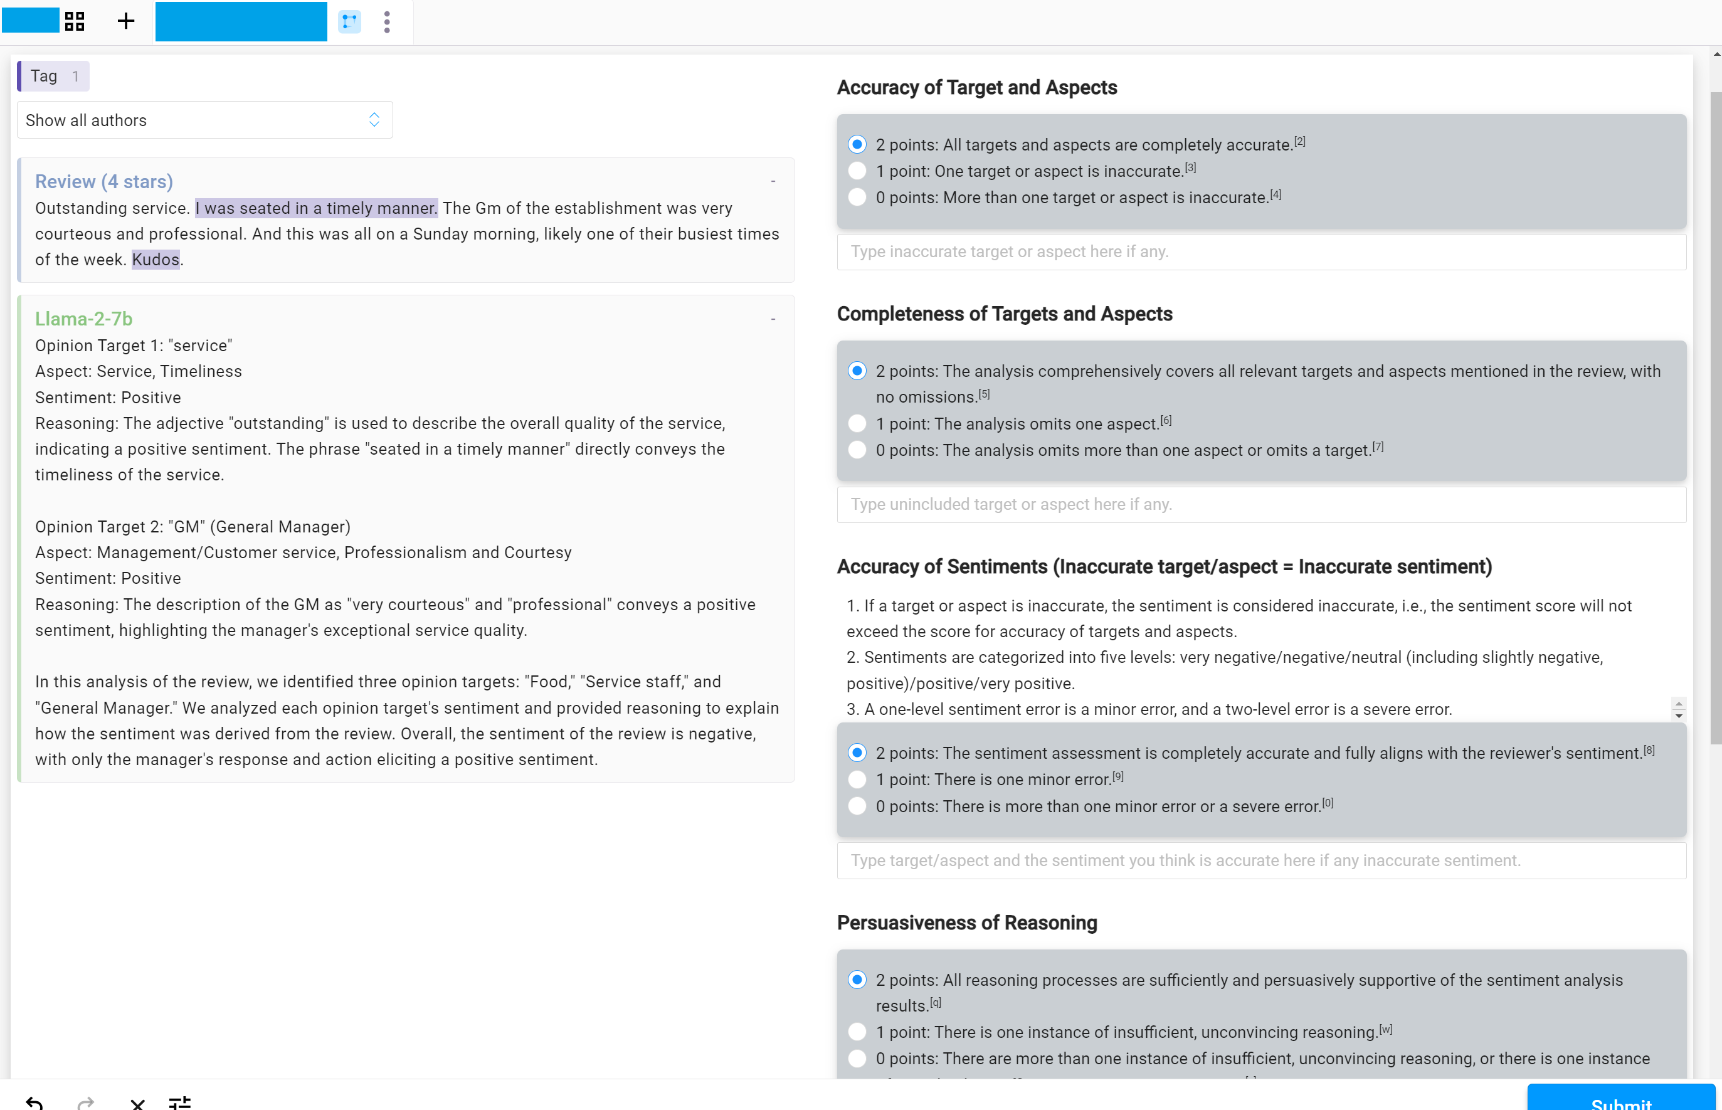Select "1 point: One target or aspect is inaccurate"
1722x1110 pixels.
pos(857,172)
